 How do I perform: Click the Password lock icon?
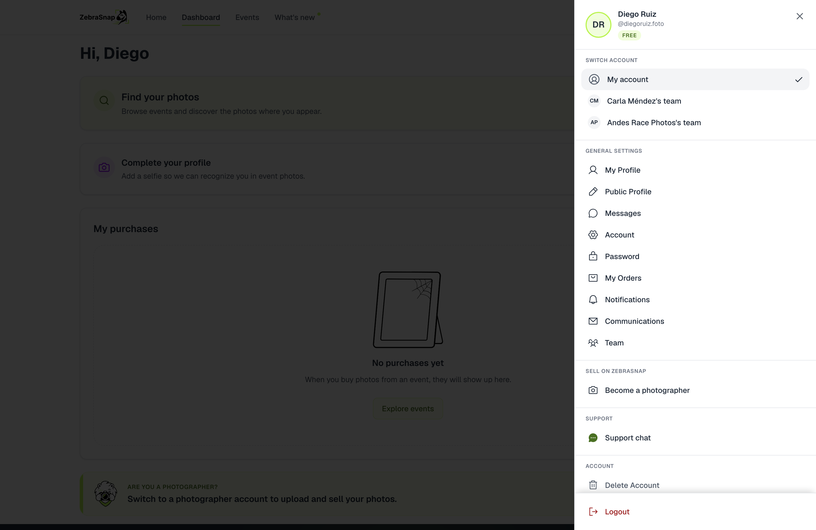click(x=593, y=256)
